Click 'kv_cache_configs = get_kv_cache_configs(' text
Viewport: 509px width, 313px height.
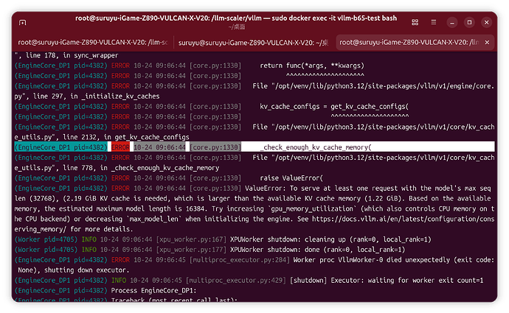[x=334, y=106]
